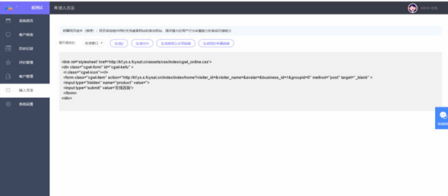Open the 聊天框样式 标准窗口 dropdown
448x196 pixels.
[94, 43]
